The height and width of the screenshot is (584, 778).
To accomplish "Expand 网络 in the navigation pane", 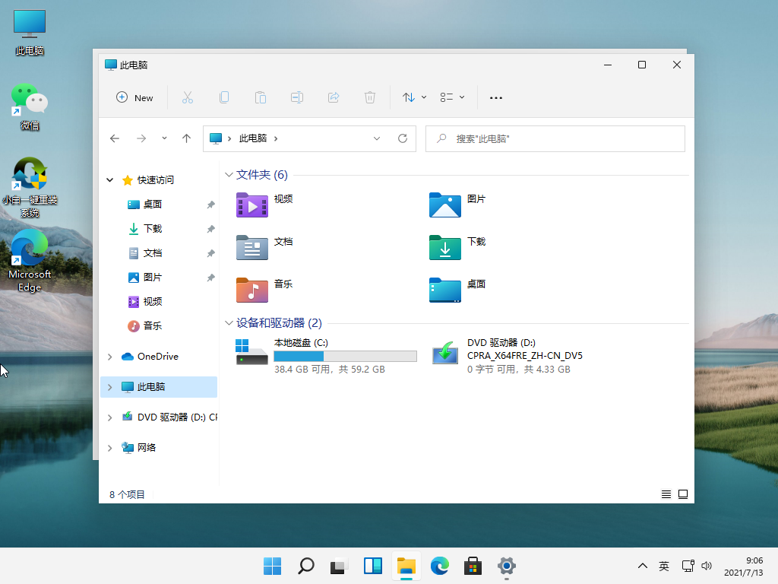I will (110, 447).
